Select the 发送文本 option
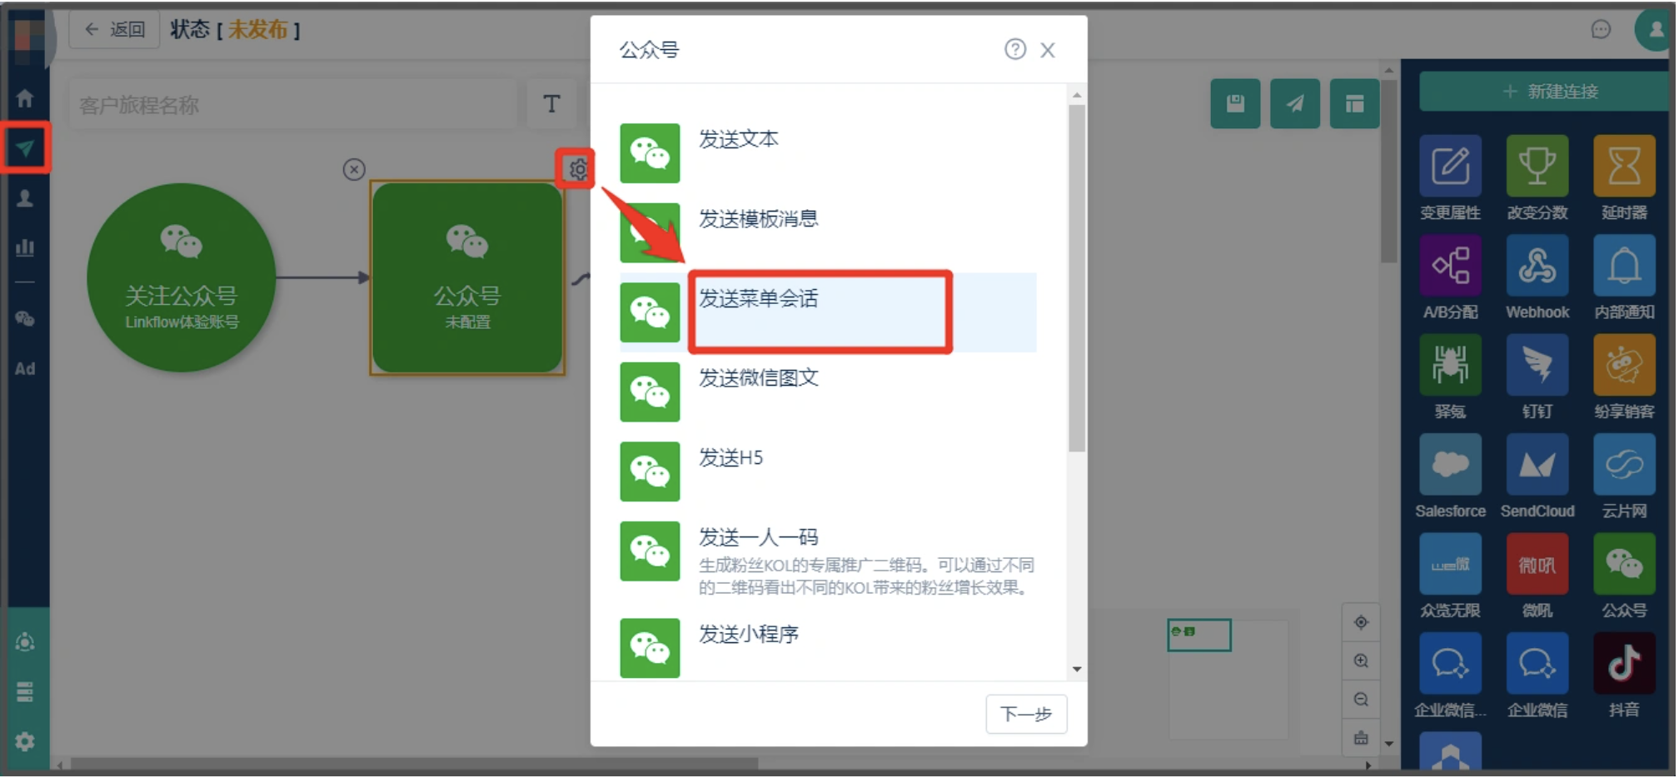The width and height of the screenshot is (1679, 778). 828,153
